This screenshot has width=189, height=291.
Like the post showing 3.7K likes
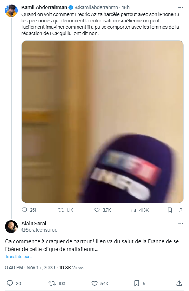point(103,210)
